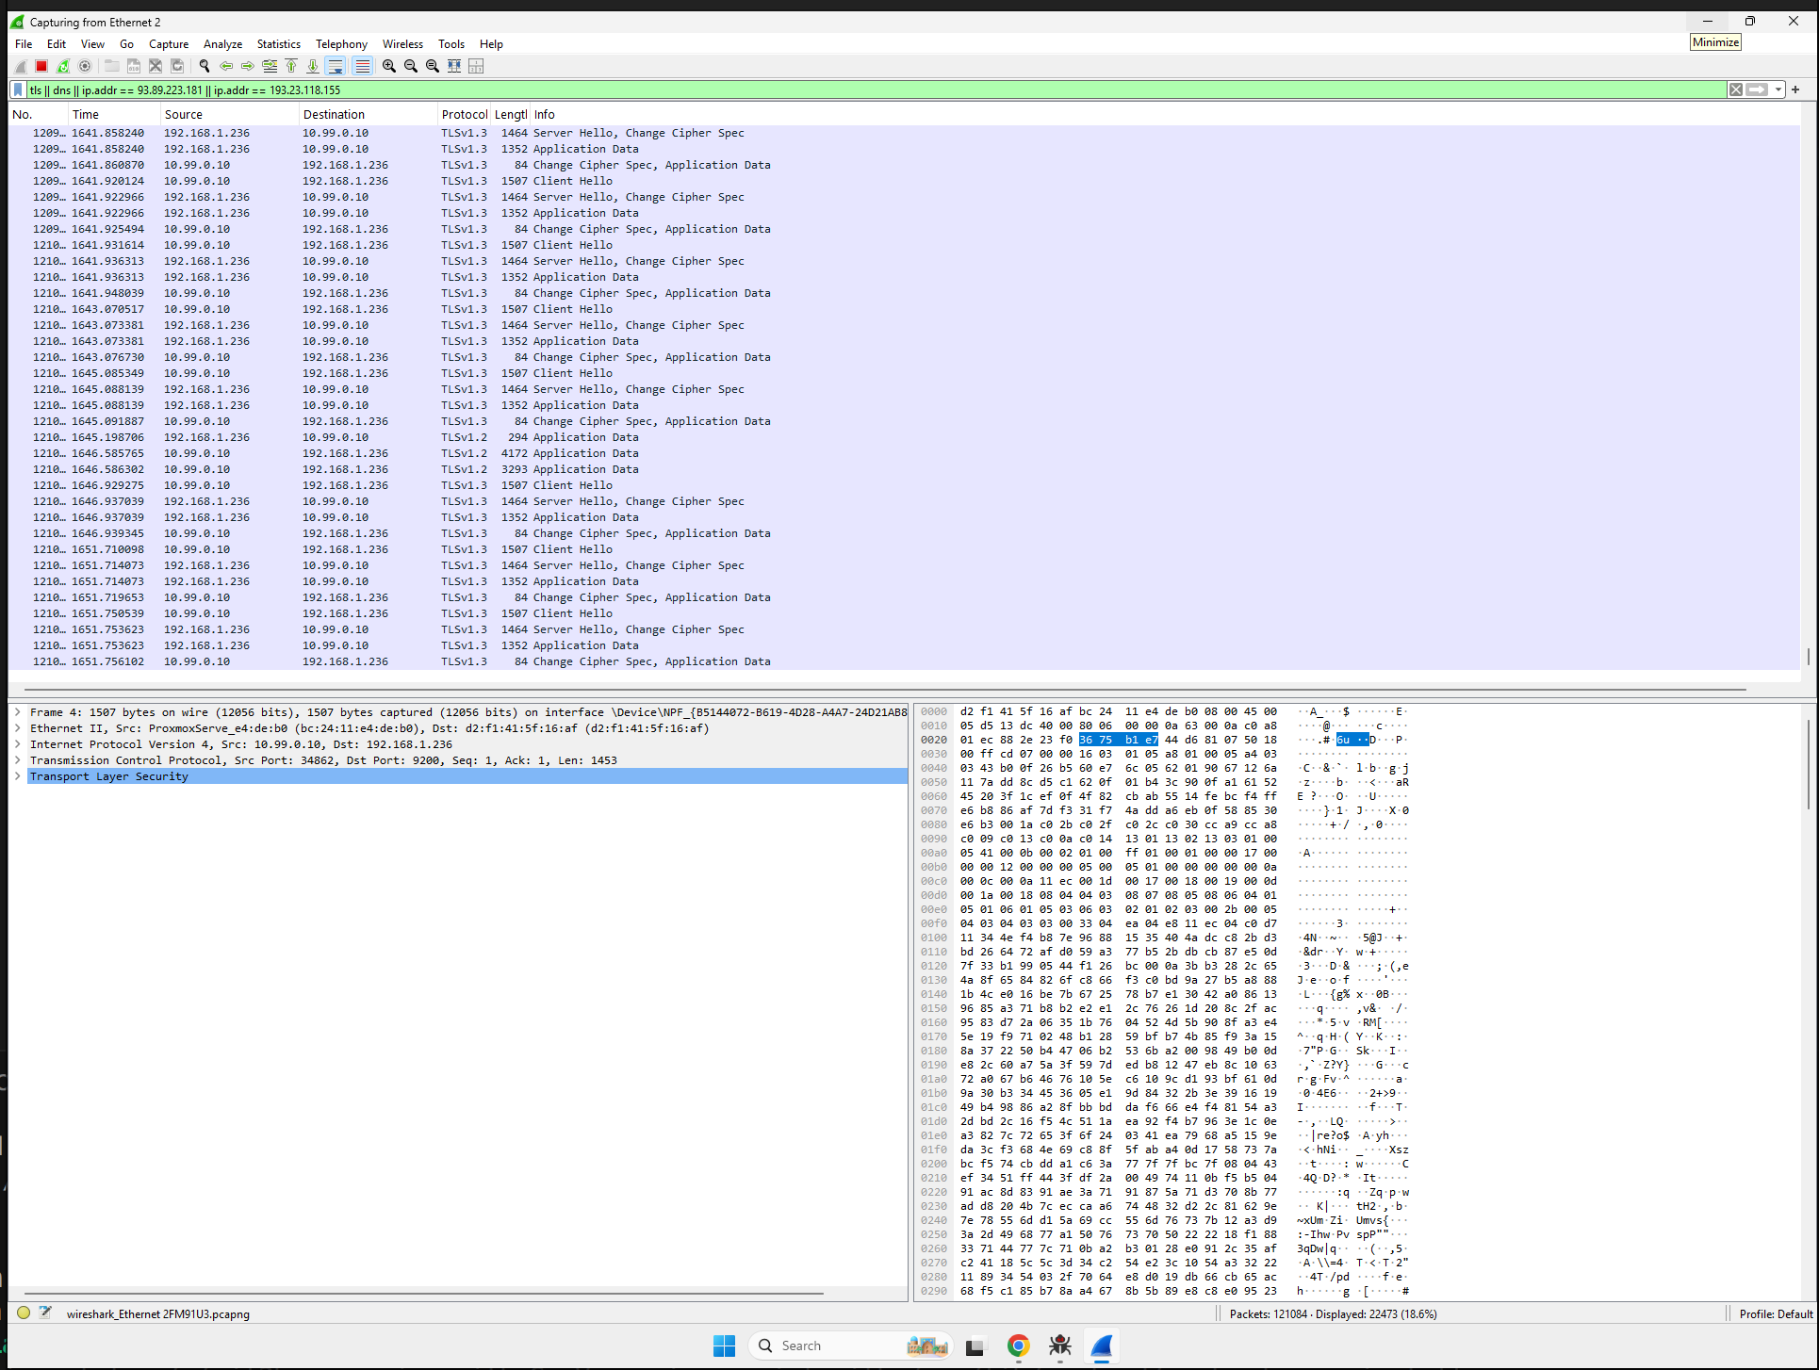Open display filter bookmarks

18,90
